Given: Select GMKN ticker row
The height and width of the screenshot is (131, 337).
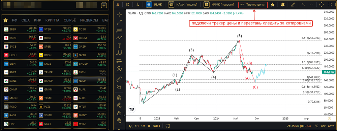Looking at the screenshot, I should pos(55,89).
